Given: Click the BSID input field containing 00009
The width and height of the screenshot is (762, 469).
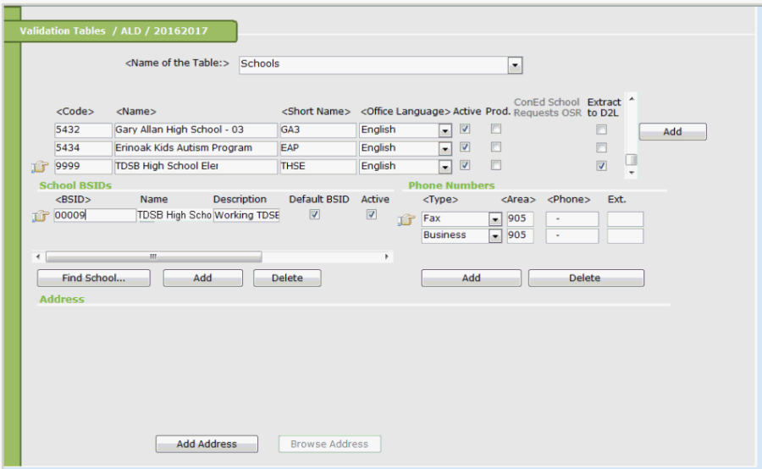Looking at the screenshot, I should (x=94, y=216).
